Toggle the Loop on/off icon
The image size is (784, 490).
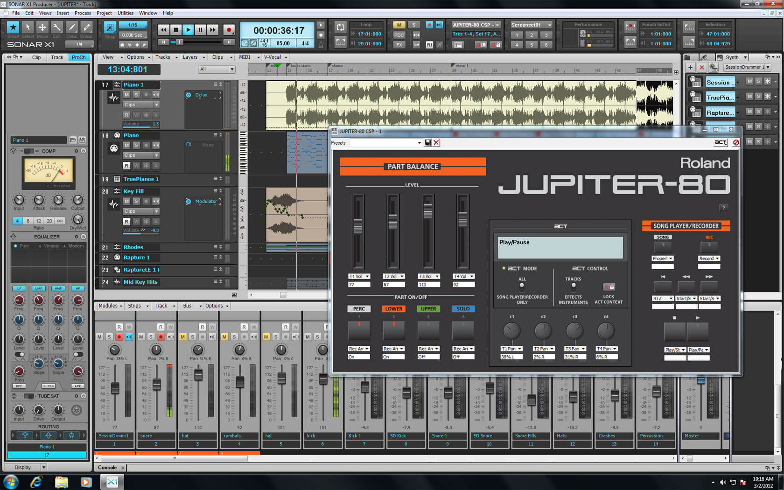(x=340, y=28)
